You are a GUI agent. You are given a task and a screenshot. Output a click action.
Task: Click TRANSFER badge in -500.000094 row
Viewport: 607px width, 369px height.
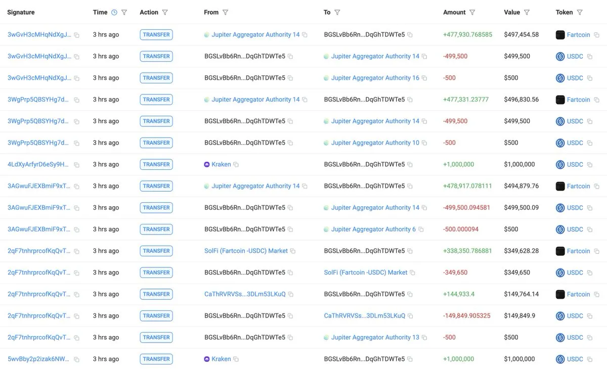click(156, 229)
